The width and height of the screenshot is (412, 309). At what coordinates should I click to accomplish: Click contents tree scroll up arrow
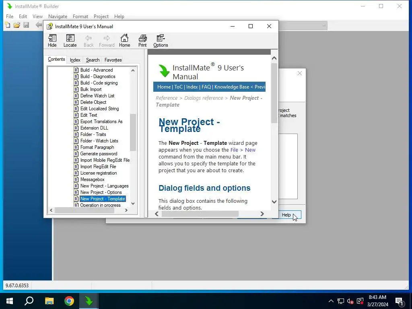(133, 70)
